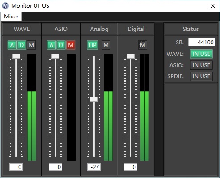220x178 pixels.
Task: Click the SR sample rate field 44100
Action: pyautogui.click(x=202, y=42)
